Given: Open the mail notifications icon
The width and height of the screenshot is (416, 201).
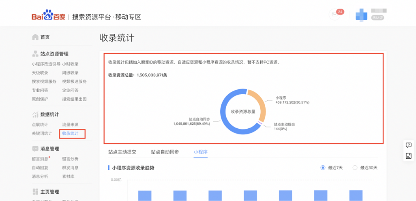Looking at the screenshot, I should pyautogui.click(x=335, y=15).
